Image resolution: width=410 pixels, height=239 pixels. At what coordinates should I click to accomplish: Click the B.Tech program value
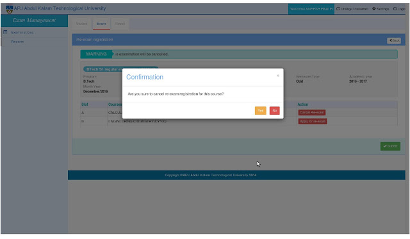pos(88,81)
